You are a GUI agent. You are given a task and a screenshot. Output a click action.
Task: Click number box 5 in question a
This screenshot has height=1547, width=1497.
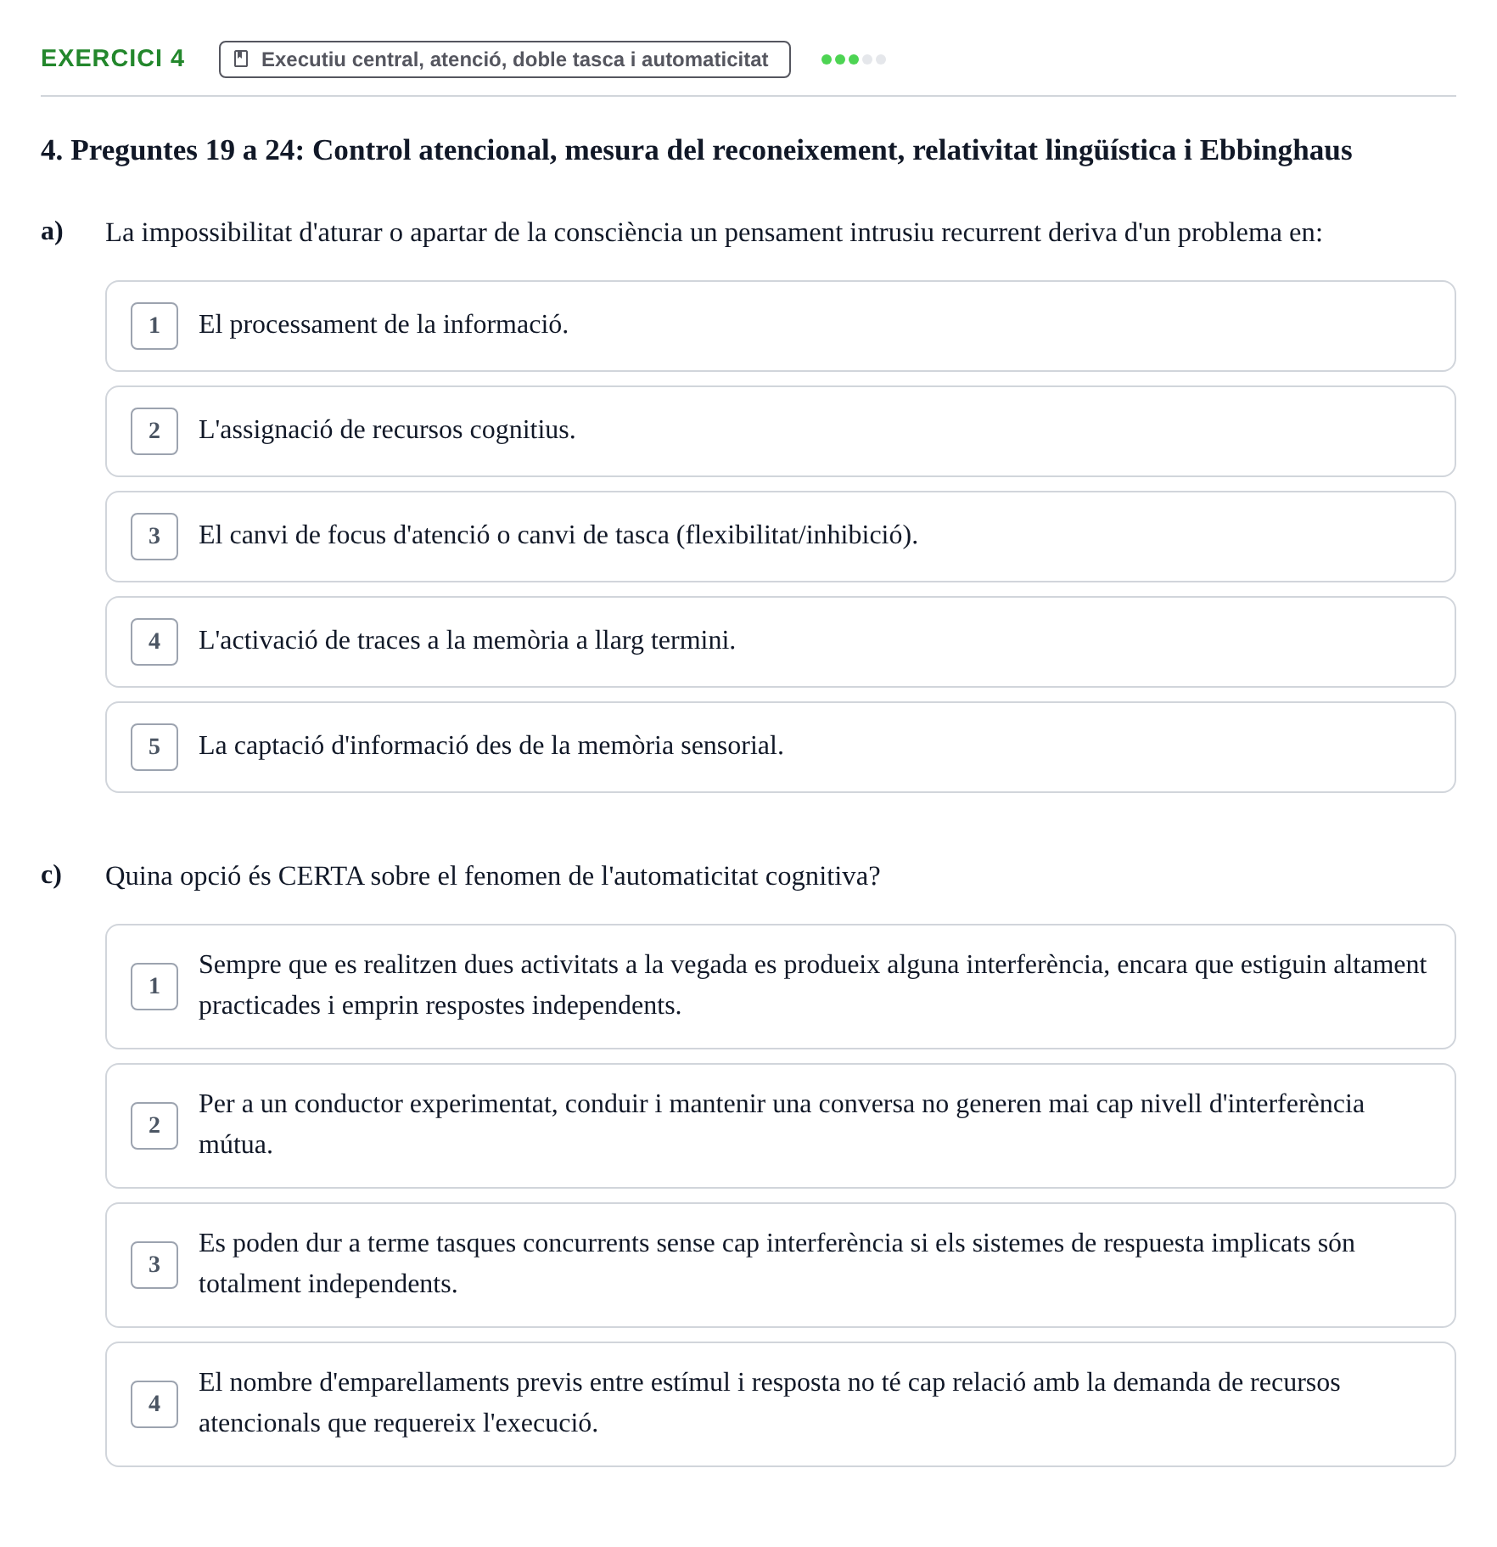(154, 747)
